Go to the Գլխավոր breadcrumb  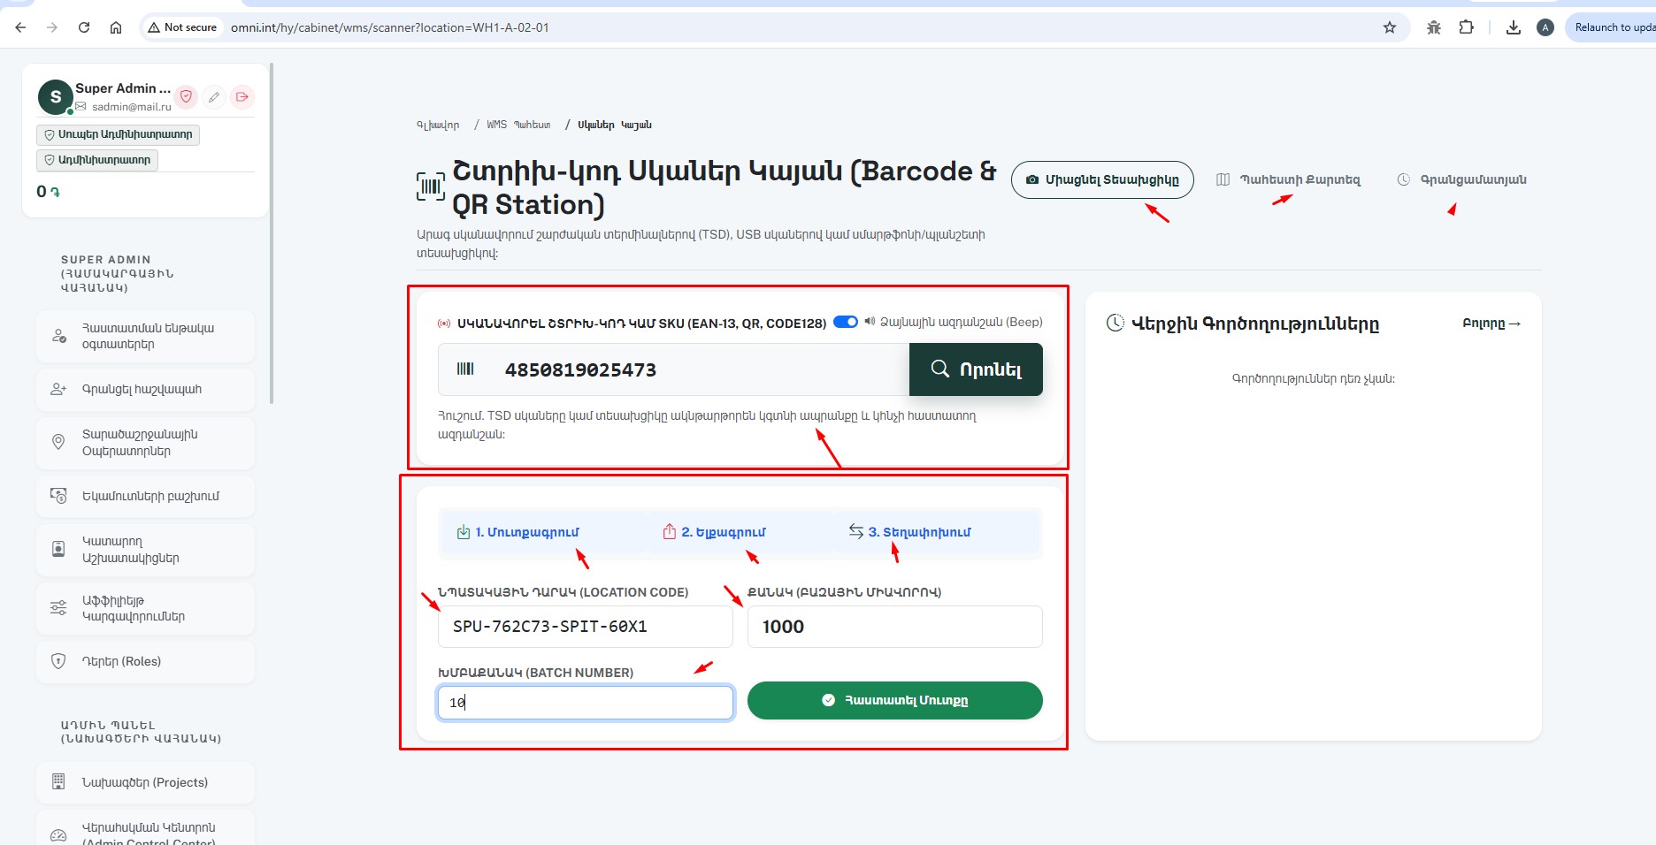coord(438,125)
